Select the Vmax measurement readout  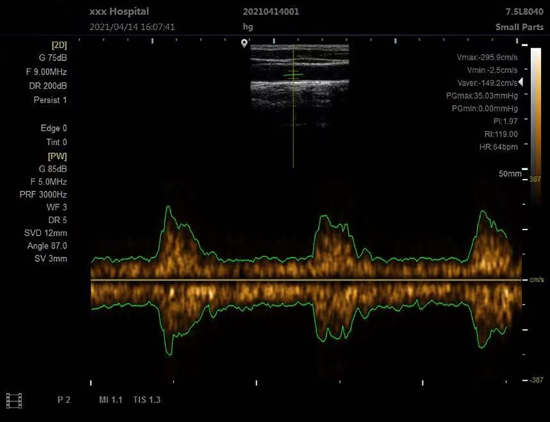tap(487, 57)
